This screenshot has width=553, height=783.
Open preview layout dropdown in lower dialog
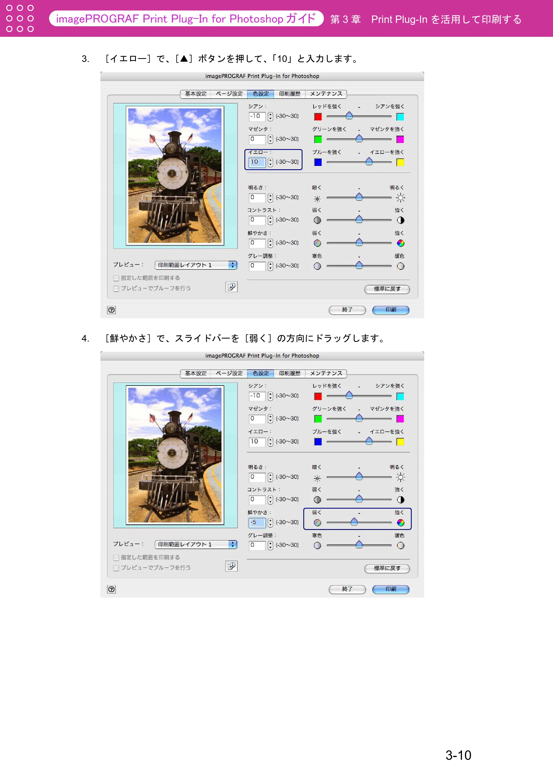click(x=196, y=544)
